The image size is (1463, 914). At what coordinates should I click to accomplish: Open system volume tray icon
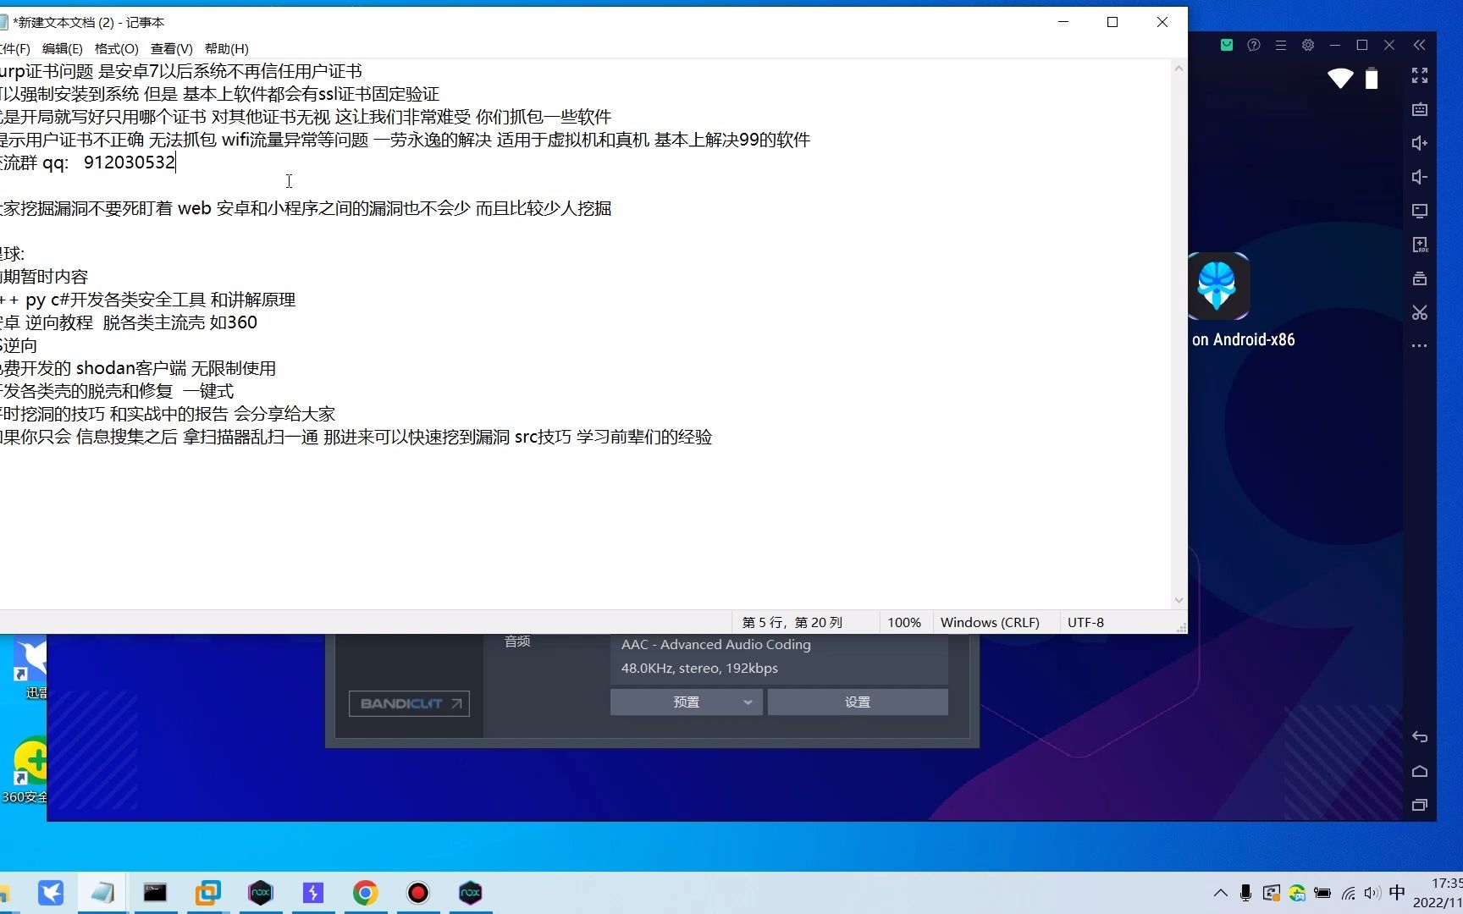[1372, 893]
